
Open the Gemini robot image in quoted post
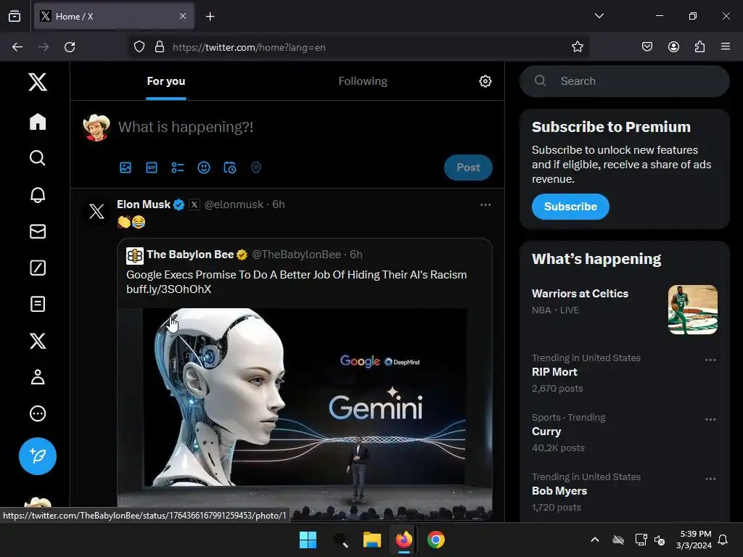(x=305, y=414)
